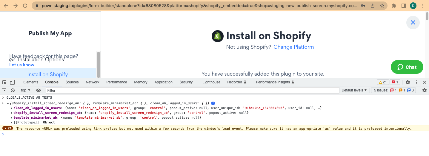Image resolution: width=429 pixels, height=156 pixels.
Task: Clear console with the ban icon
Action: pyautogui.click(x=13, y=90)
